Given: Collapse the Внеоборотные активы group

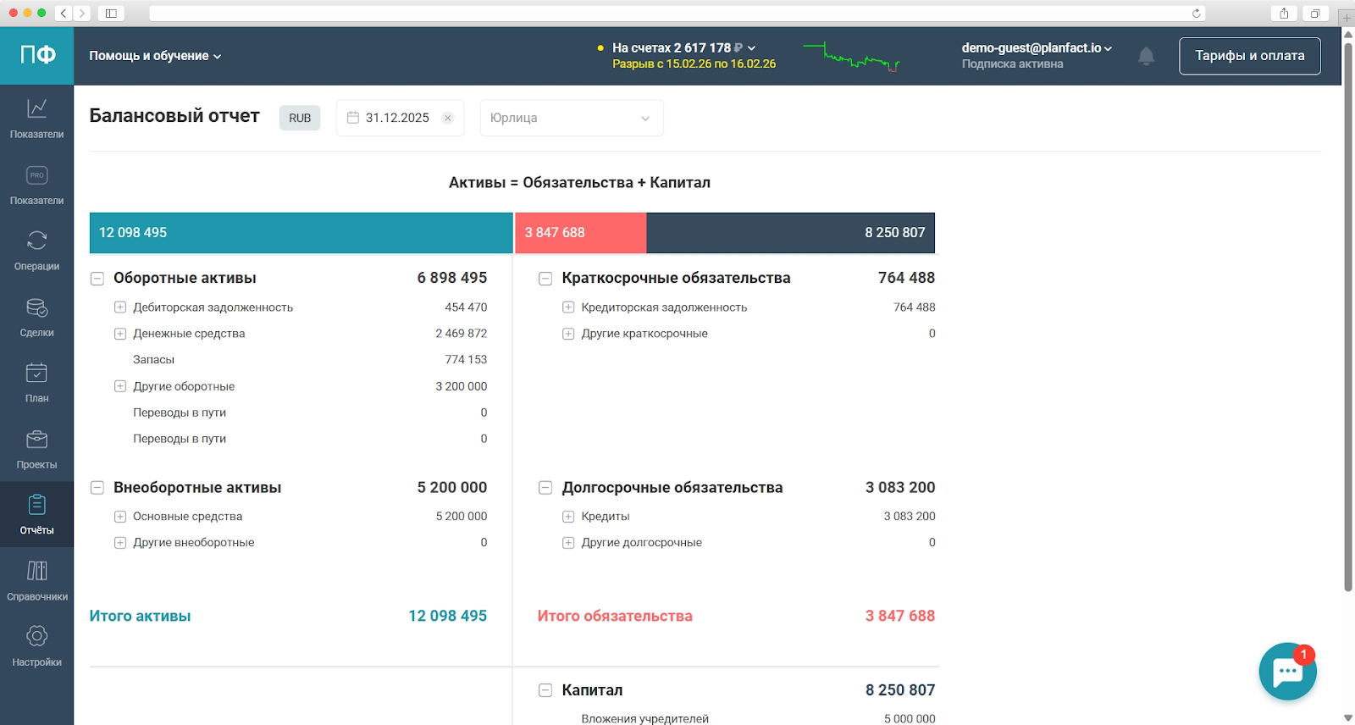Looking at the screenshot, I should tap(97, 488).
